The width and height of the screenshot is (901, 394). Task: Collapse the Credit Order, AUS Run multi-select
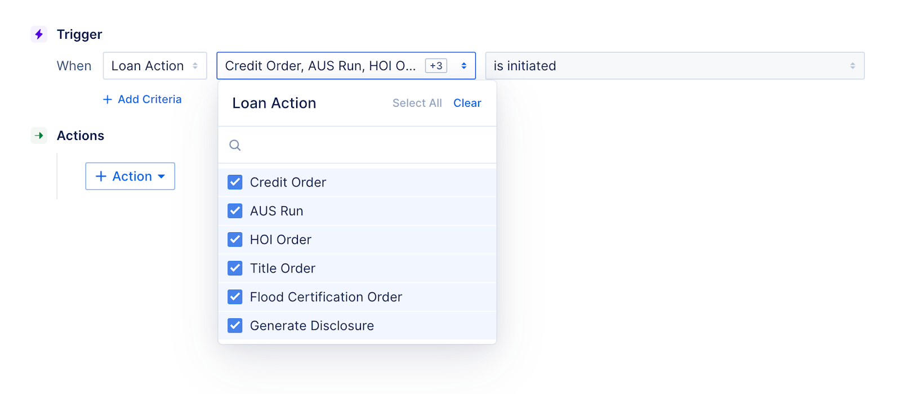pos(346,66)
